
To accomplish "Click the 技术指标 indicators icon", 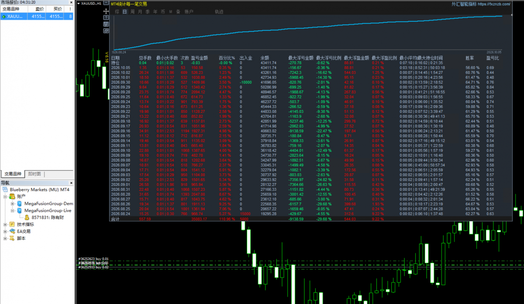I will click(12, 224).
